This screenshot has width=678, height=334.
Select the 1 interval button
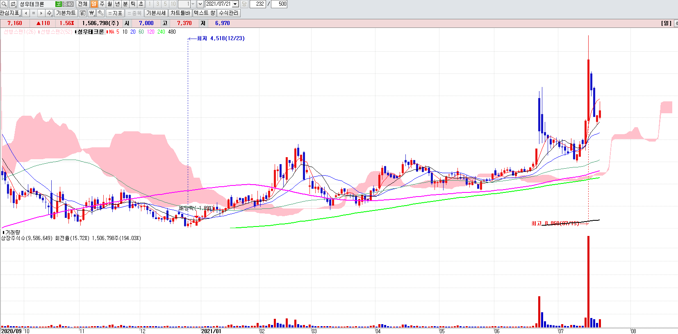pos(150,4)
